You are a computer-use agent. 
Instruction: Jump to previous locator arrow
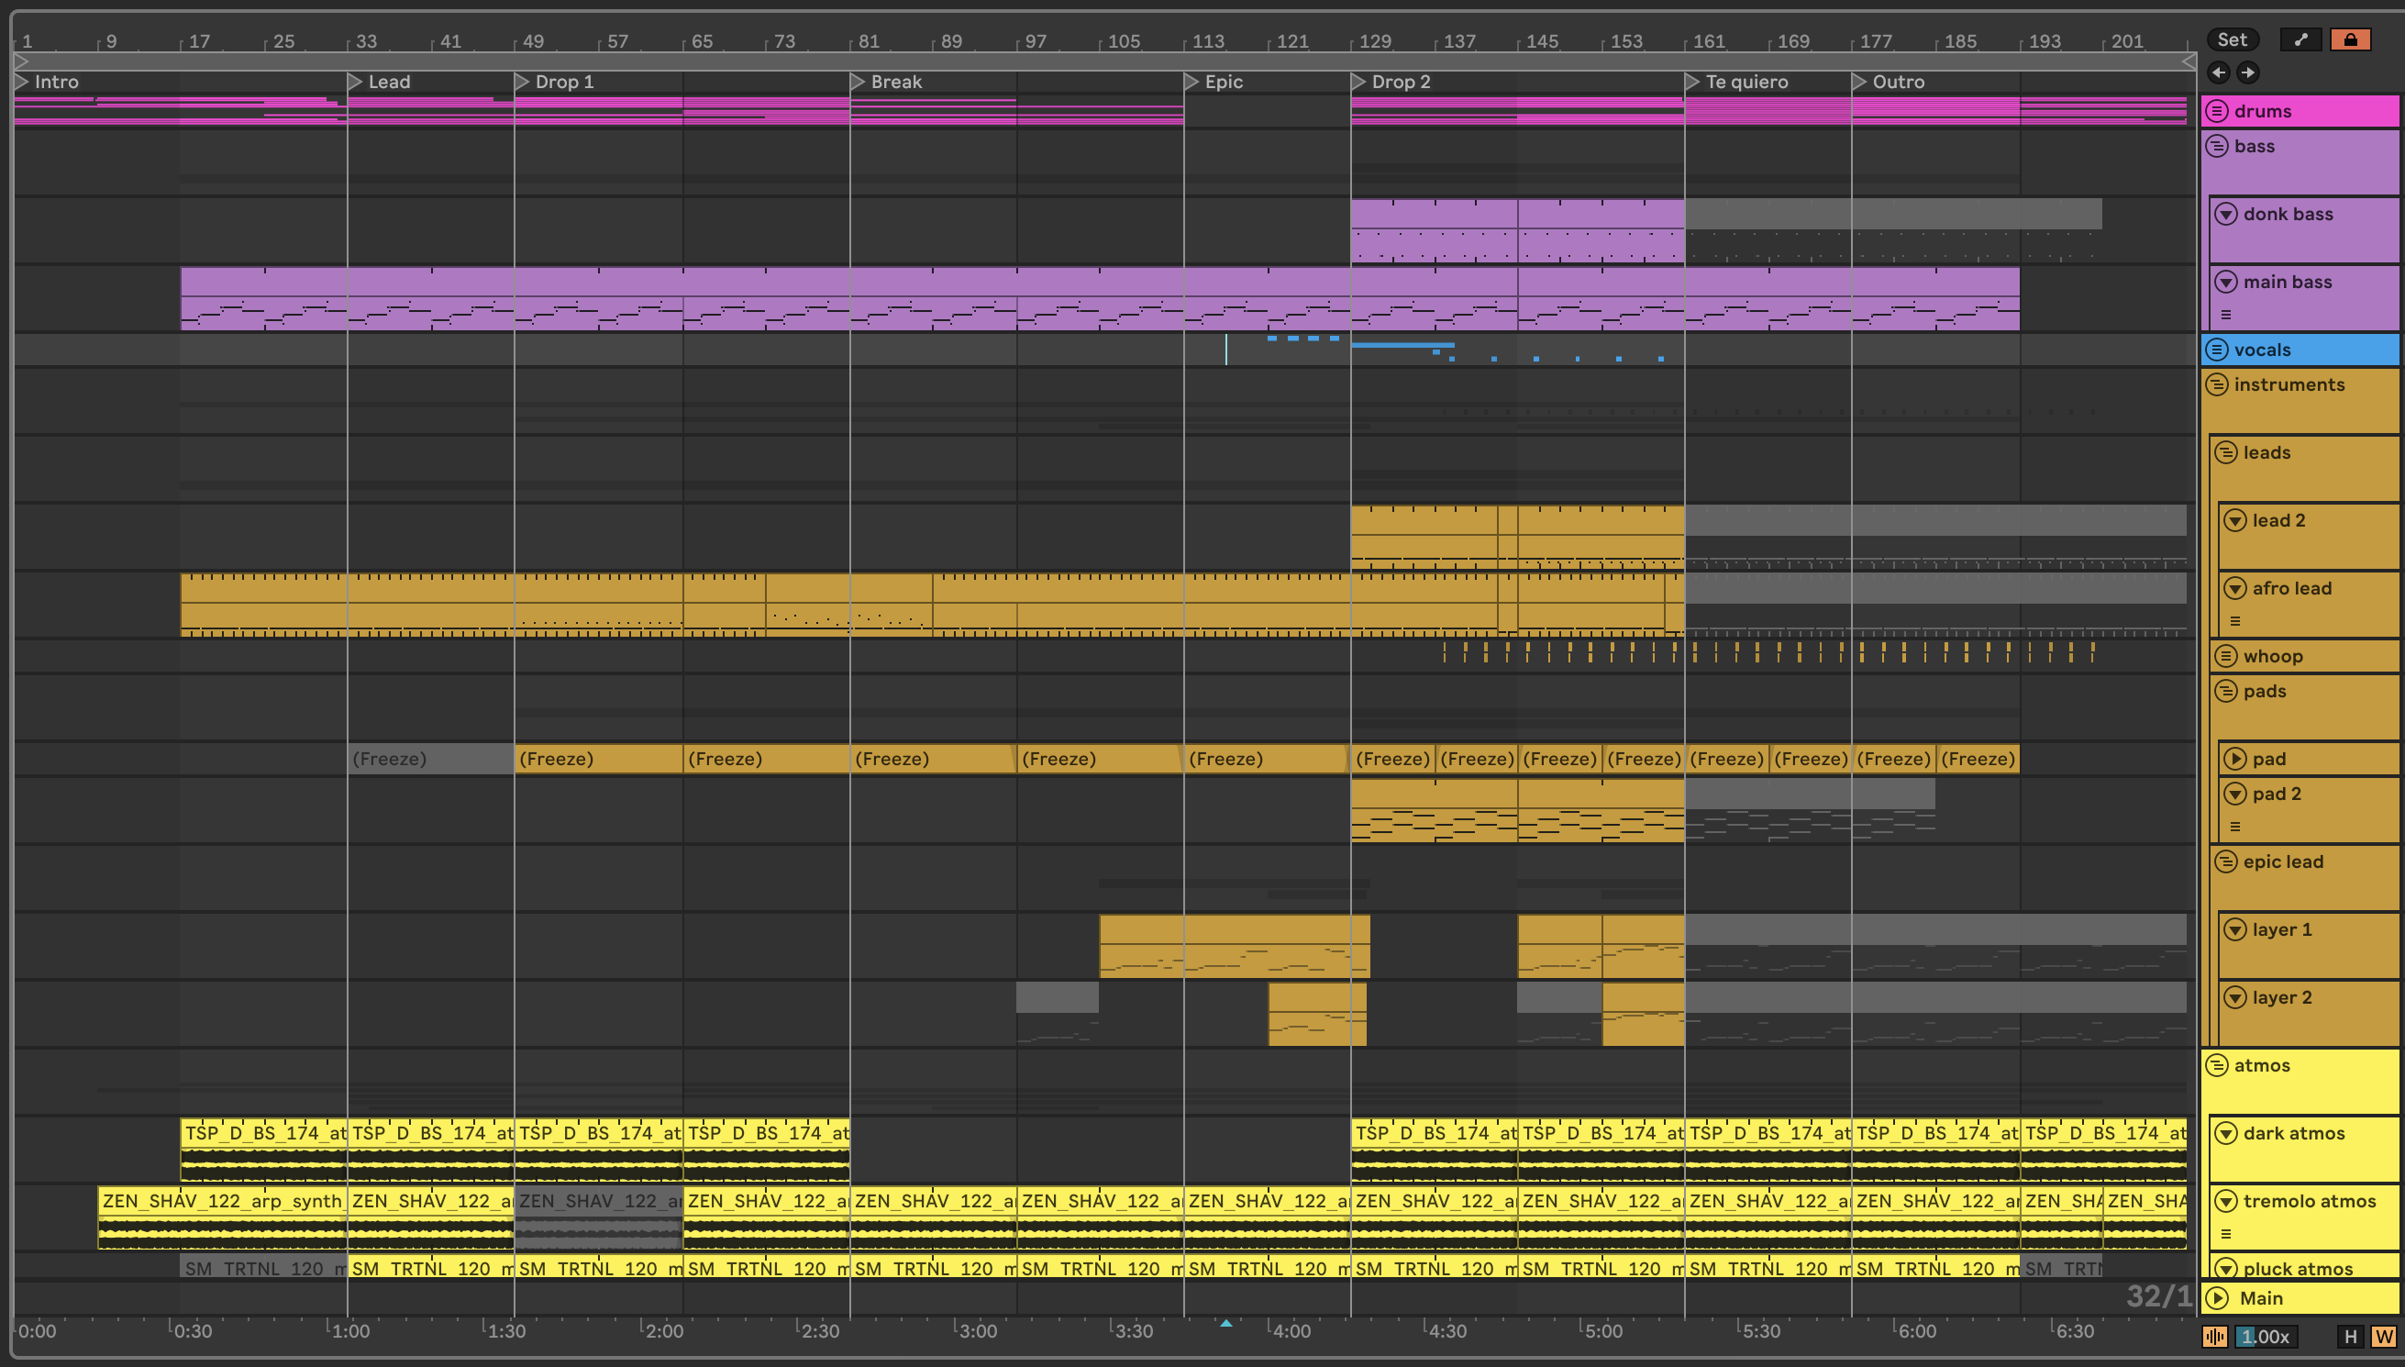[x=2218, y=72]
